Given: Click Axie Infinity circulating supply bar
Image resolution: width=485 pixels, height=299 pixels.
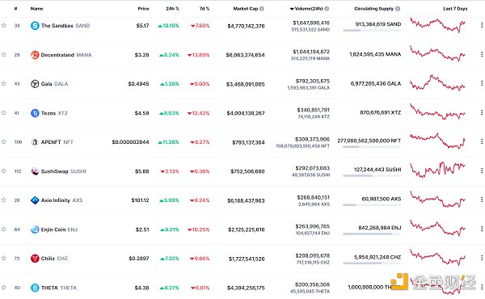Looking at the screenshot, I should (x=372, y=204).
